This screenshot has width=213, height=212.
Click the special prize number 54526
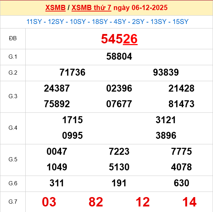[119, 39]
